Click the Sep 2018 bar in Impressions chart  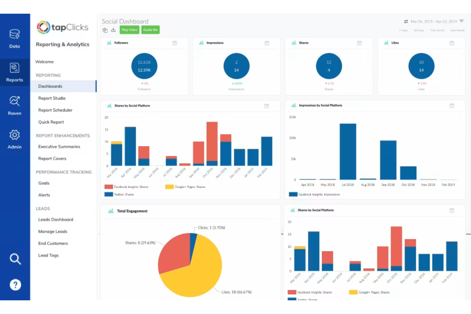388,160
